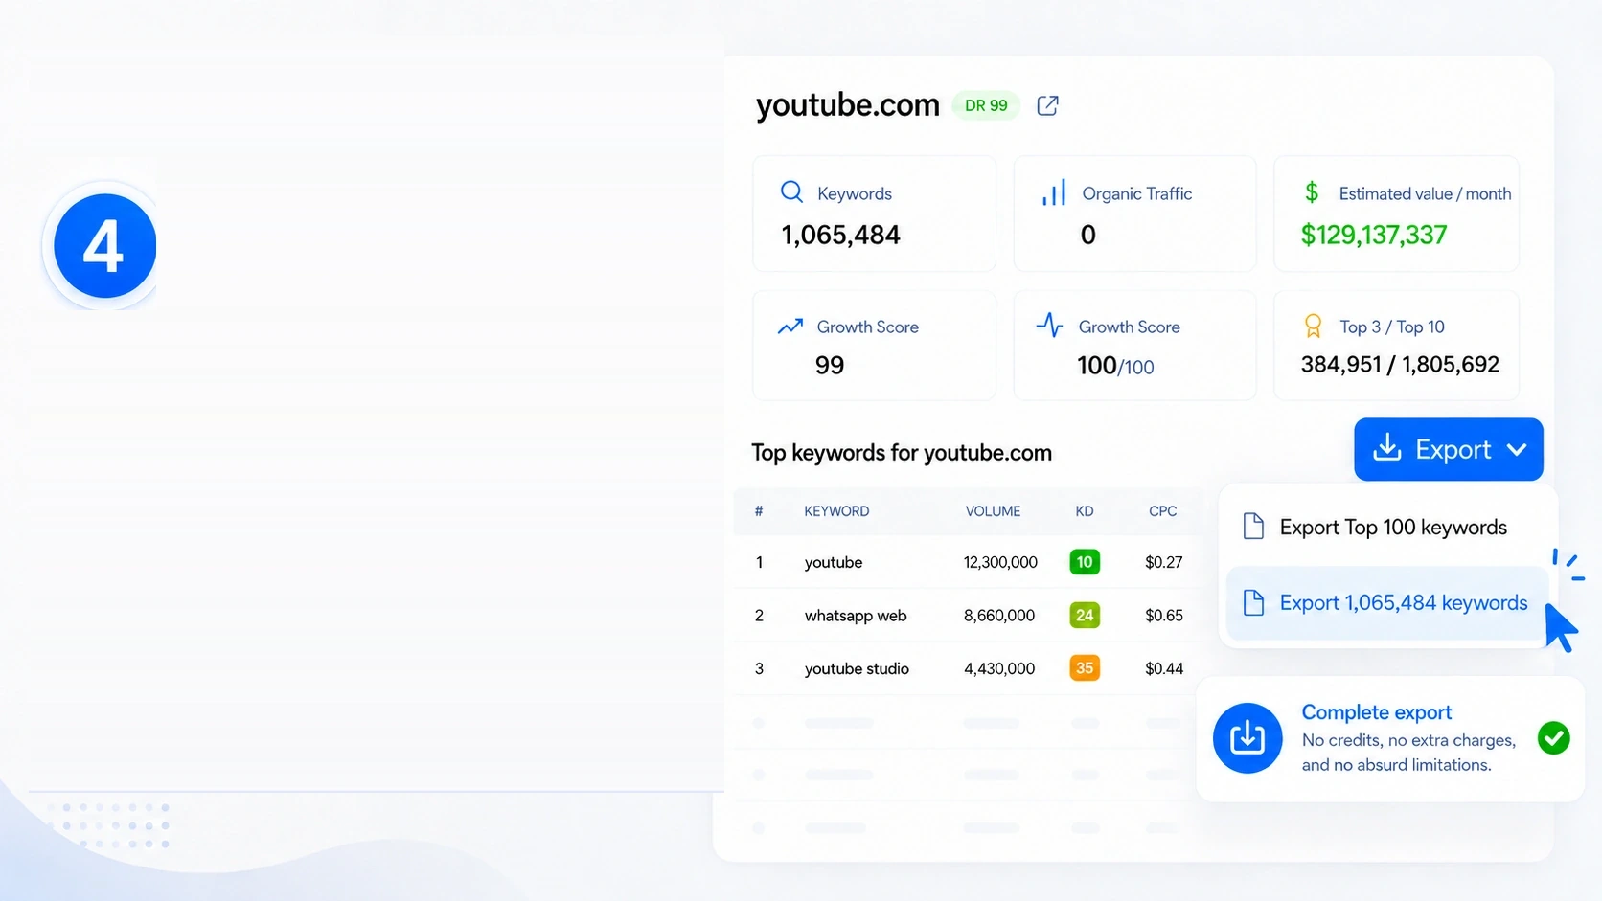
Task: Click KD badge 10 for youtube
Action: click(x=1085, y=562)
